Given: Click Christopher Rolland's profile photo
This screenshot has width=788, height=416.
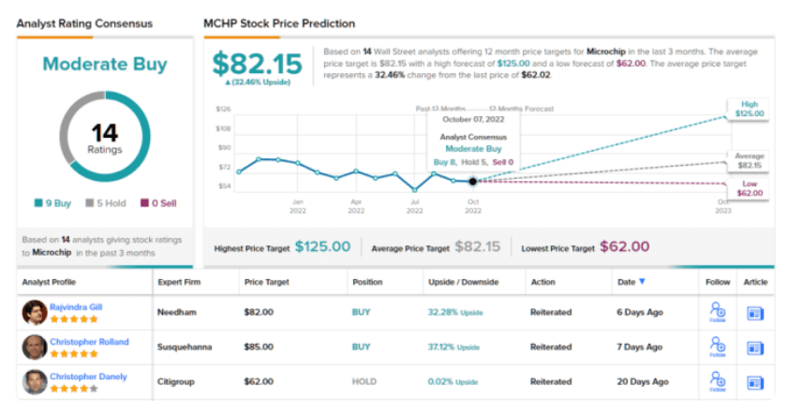Looking at the screenshot, I should point(35,347).
